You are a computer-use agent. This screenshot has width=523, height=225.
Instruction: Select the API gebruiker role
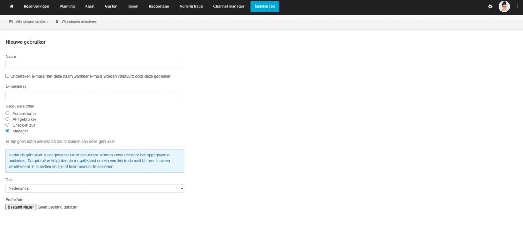(x=8, y=119)
